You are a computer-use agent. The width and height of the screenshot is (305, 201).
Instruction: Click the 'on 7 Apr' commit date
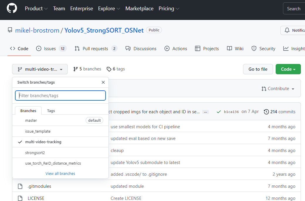(250, 112)
